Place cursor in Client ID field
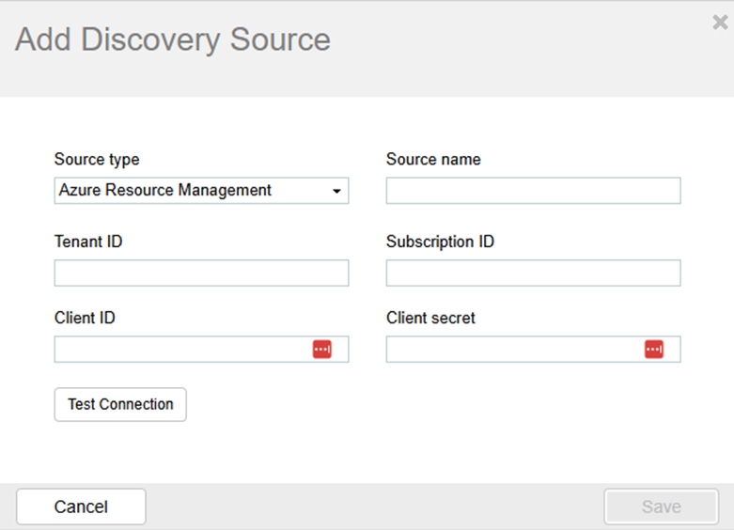 [x=179, y=350]
